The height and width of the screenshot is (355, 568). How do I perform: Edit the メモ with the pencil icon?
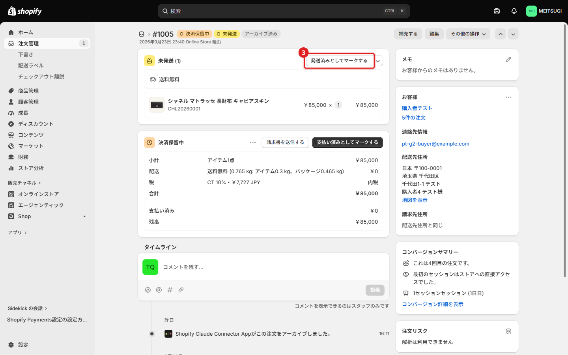[x=508, y=59]
